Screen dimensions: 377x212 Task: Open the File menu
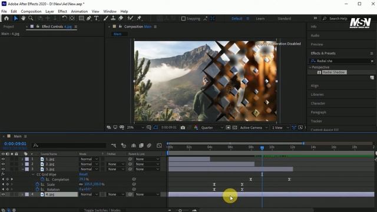[4, 11]
